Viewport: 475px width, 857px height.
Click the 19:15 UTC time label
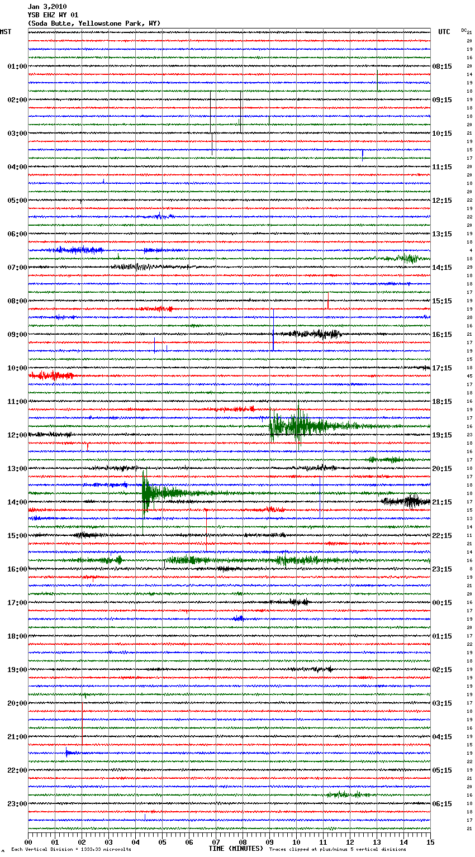442,435
